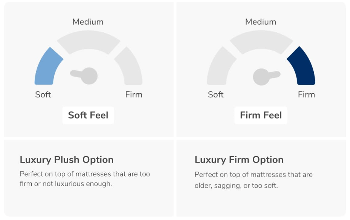This screenshot has width=350, height=220.
Task: Click the dark navy Firm gauge segment
Action: pyautogui.click(x=303, y=67)
